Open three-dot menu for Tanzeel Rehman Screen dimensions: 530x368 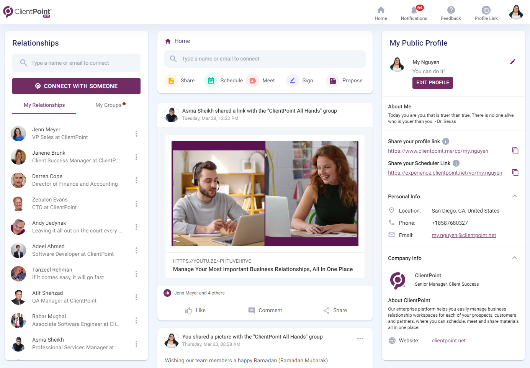136,274
